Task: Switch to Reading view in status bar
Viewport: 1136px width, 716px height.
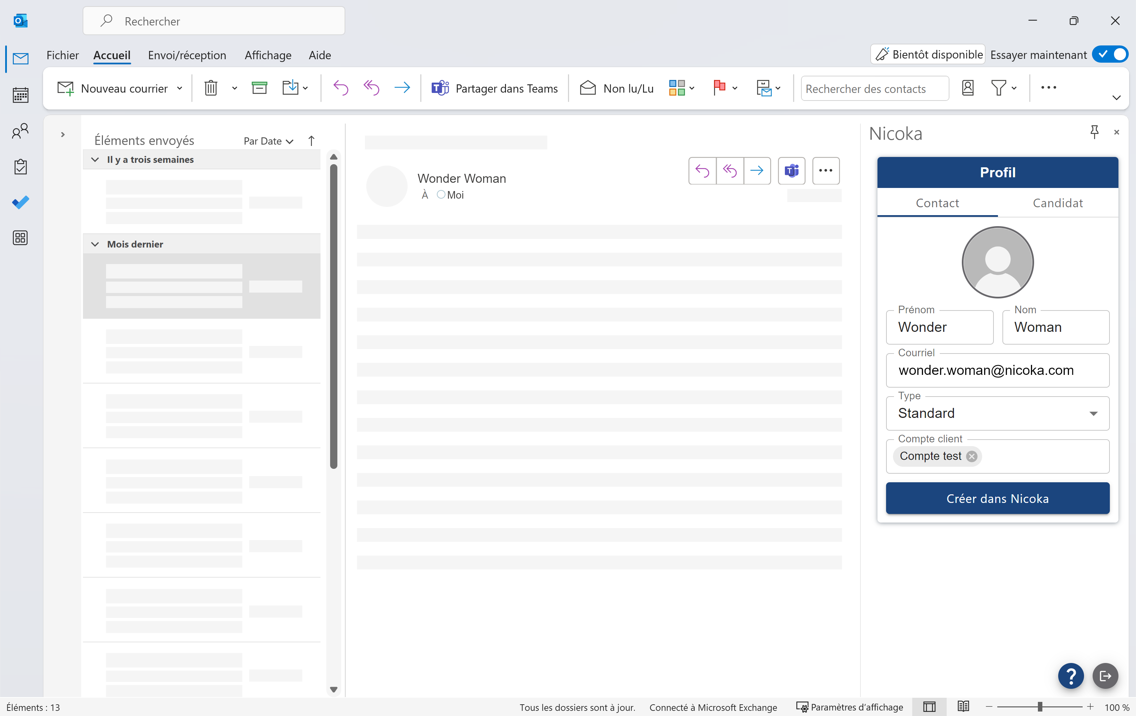Action: click(963, 707)
